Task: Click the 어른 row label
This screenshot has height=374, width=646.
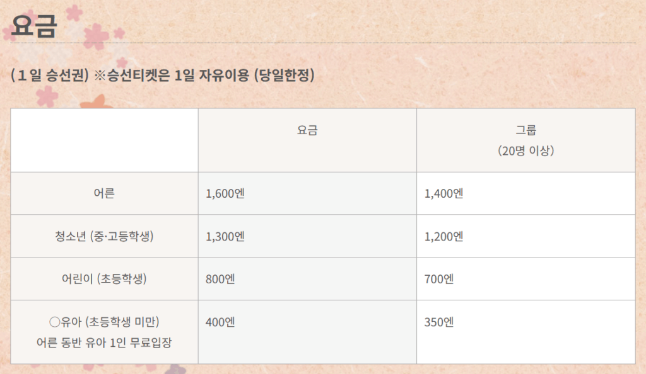Action: pyautogui.click(x=104, y=193)
